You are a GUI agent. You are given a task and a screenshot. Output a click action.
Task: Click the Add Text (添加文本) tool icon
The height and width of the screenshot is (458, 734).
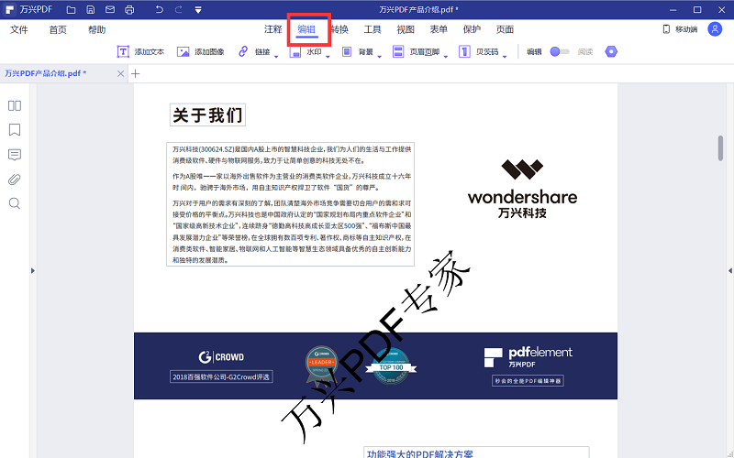coord(123,52)
